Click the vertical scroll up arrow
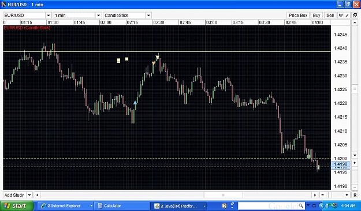This screenshot has width=361, height=211. click(x=355, y=22)
